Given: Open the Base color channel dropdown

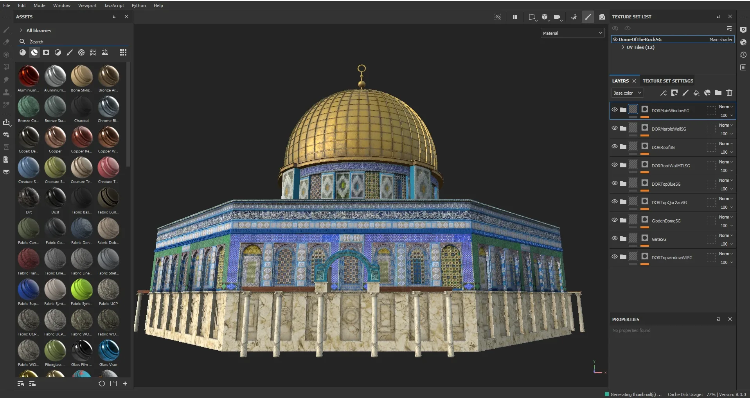Looking at the screenshot, I should click(x=627, y=93).
